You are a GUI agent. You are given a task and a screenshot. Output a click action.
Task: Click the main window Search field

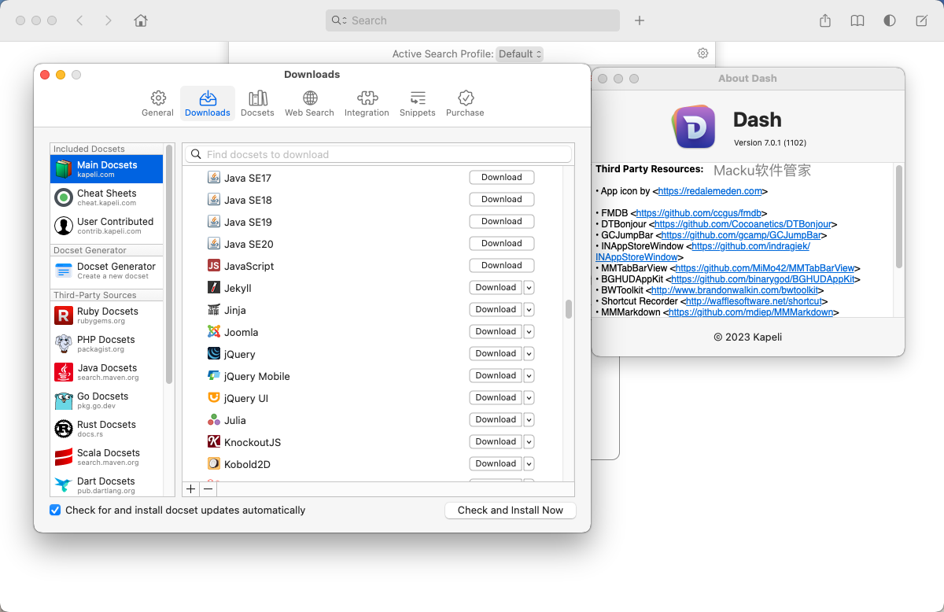click(473, 20)
